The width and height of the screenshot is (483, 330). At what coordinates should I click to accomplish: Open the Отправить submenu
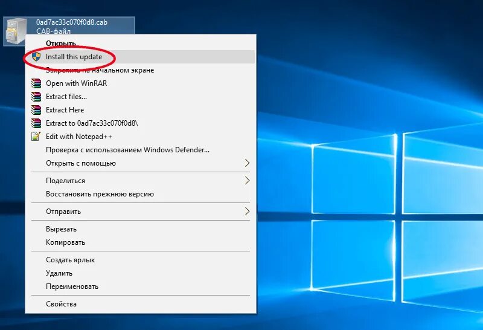(x=141, y=212)
